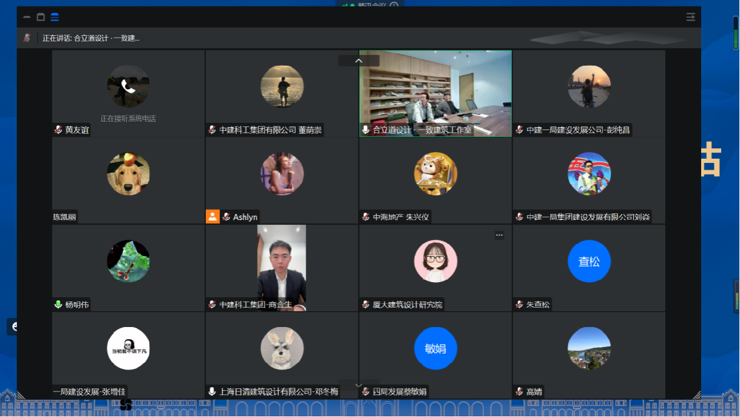Show next participants with the down chevron

358,385
